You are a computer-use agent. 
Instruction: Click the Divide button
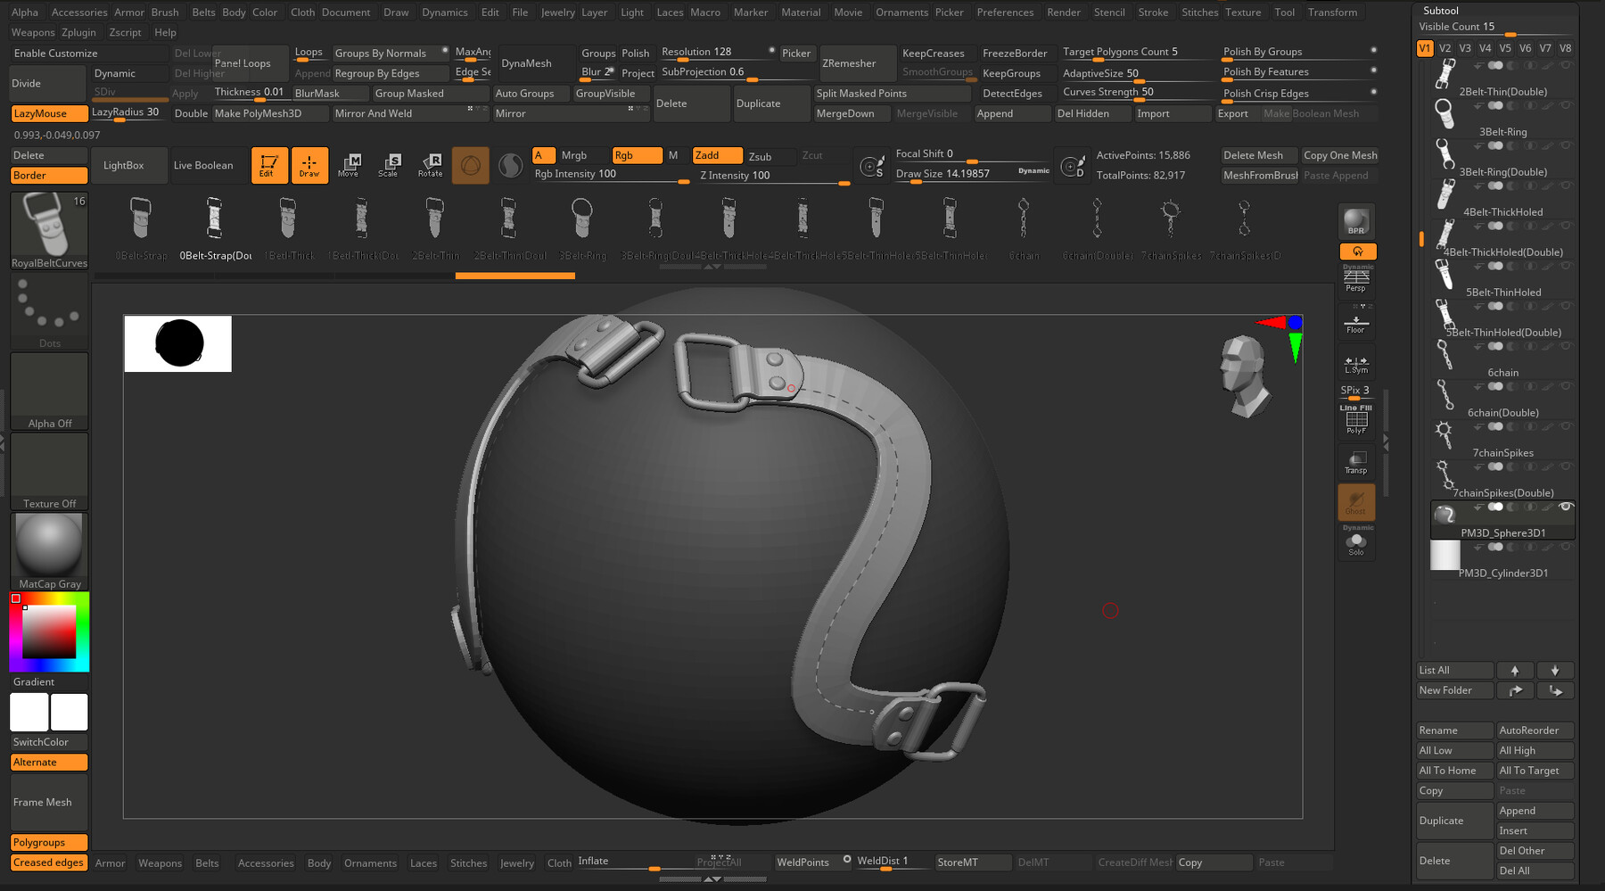(x=49, y=83)
